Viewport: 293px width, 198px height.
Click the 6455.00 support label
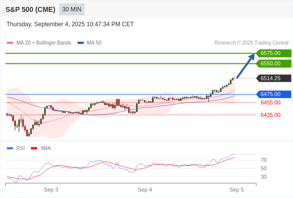point(271,102)
